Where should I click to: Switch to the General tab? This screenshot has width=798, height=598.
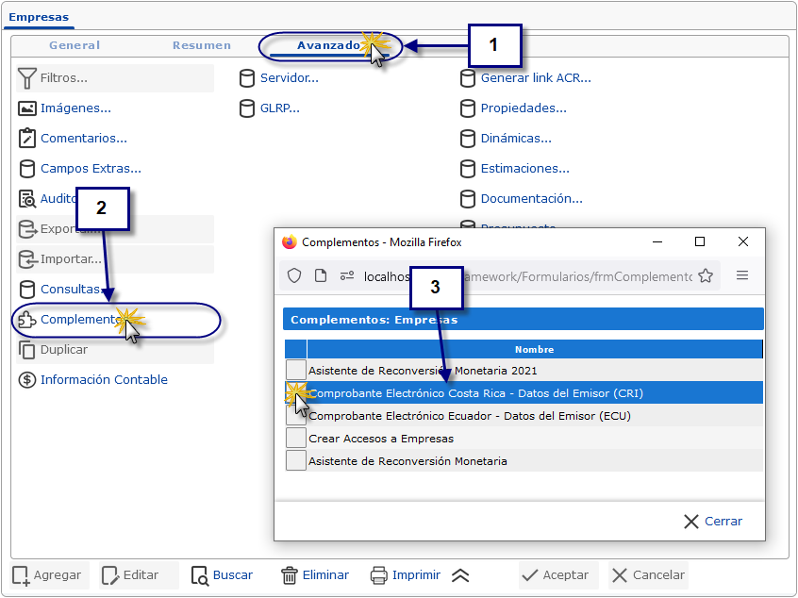(x=75, y=45)
